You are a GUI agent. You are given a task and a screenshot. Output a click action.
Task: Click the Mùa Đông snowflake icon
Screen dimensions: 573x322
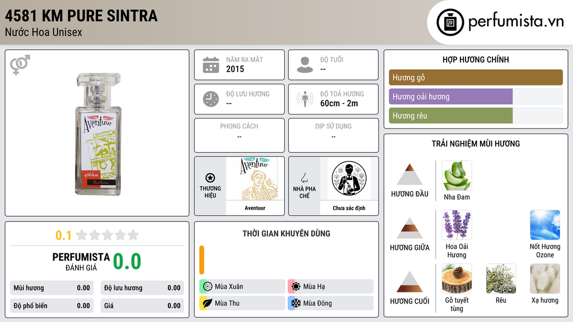point(296,303)
